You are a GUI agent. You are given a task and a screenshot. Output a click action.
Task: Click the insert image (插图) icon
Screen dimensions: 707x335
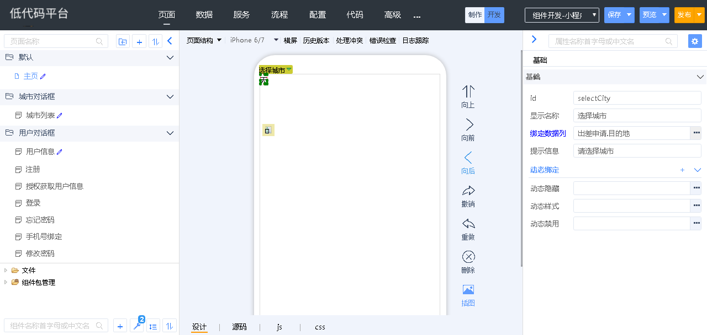point(468,290)
